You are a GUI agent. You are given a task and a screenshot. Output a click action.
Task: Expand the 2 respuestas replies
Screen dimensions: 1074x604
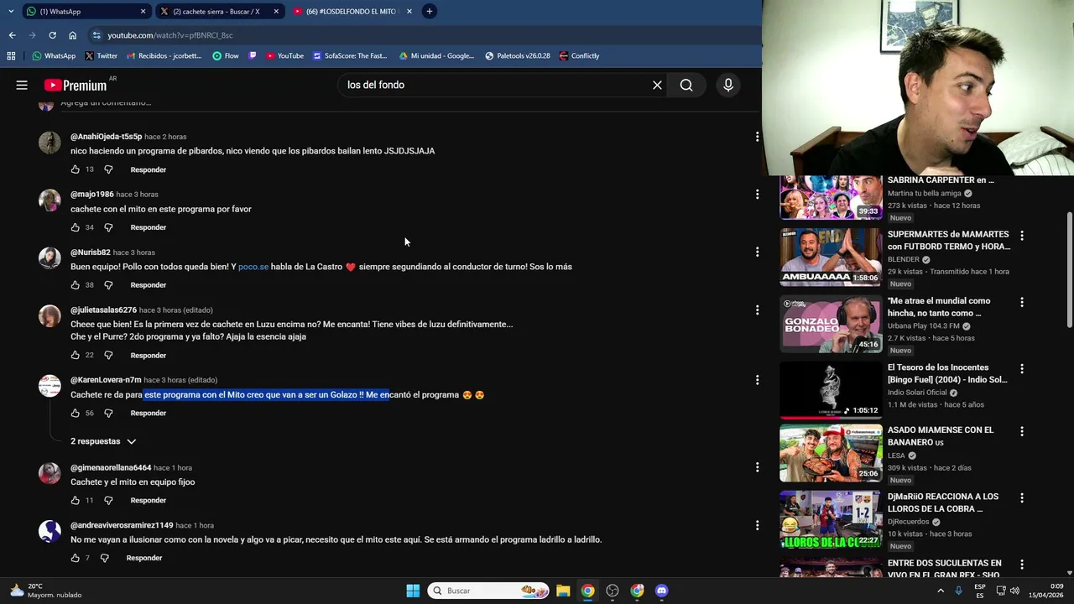click(x=103, y=441)
